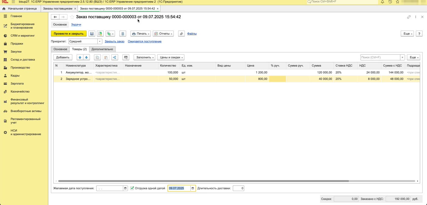Click the Добавить button

pos(63,57)
